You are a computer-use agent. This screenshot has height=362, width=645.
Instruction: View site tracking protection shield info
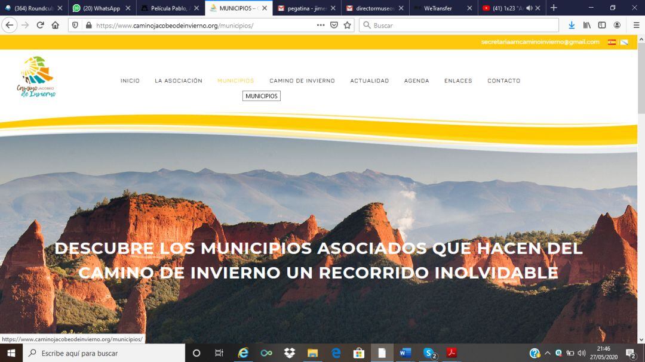pyautogui.click(x=73, y=25)
